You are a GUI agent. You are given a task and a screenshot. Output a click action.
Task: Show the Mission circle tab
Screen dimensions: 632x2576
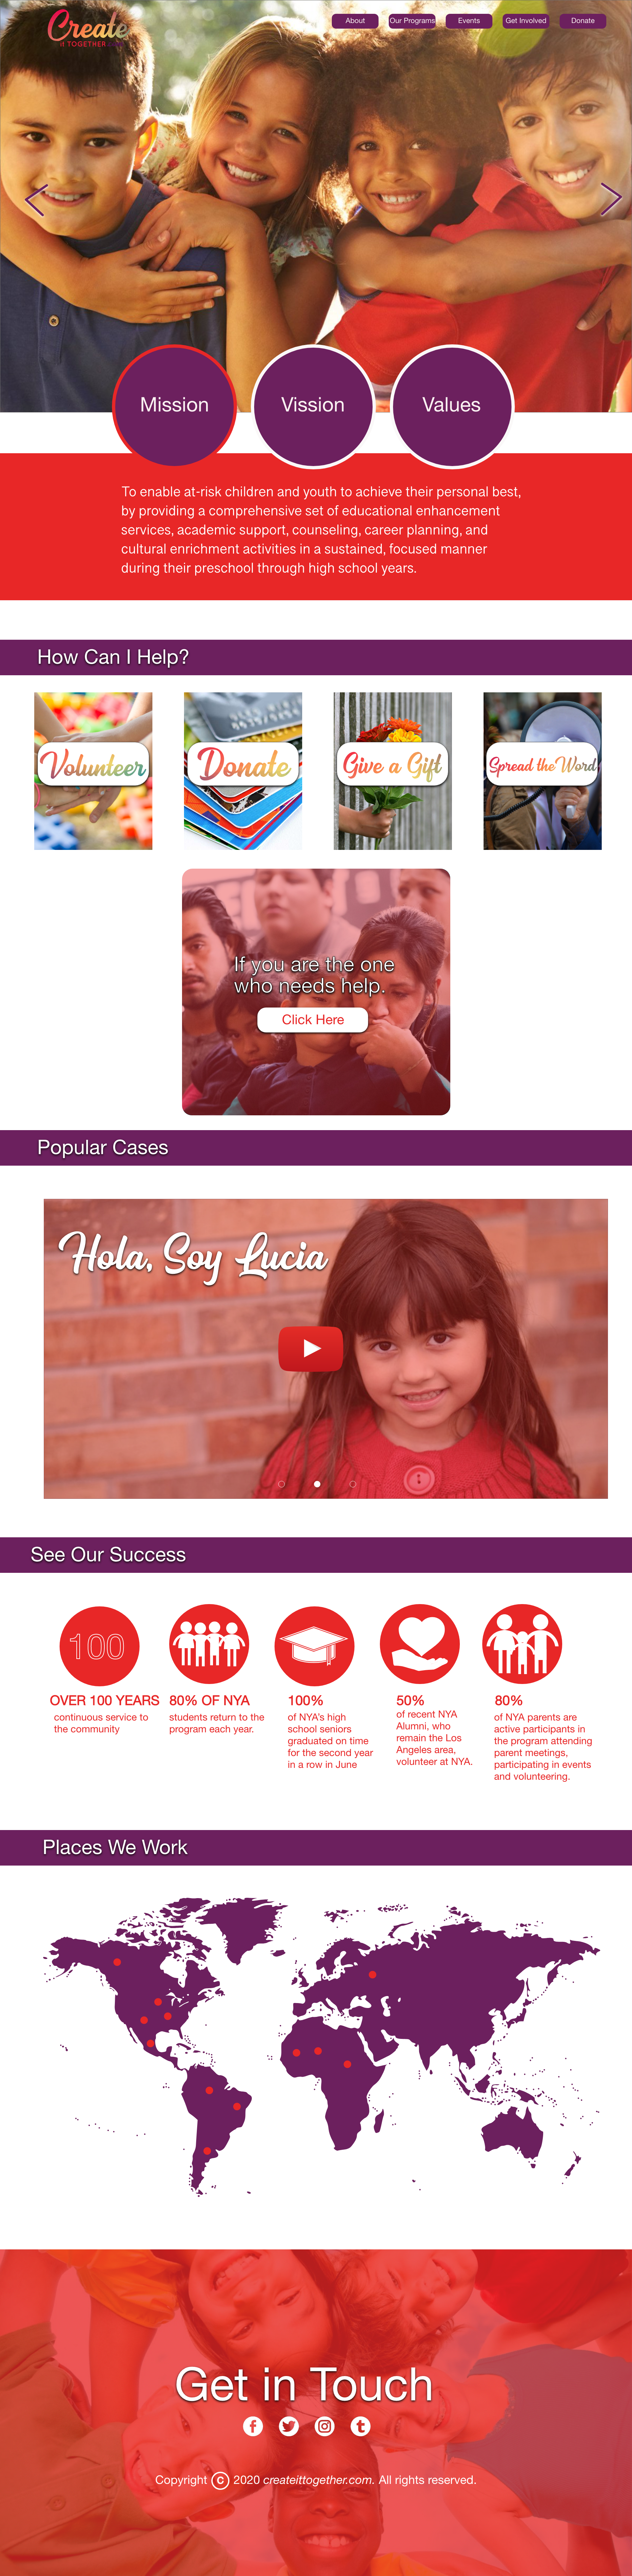coord(174,405)
